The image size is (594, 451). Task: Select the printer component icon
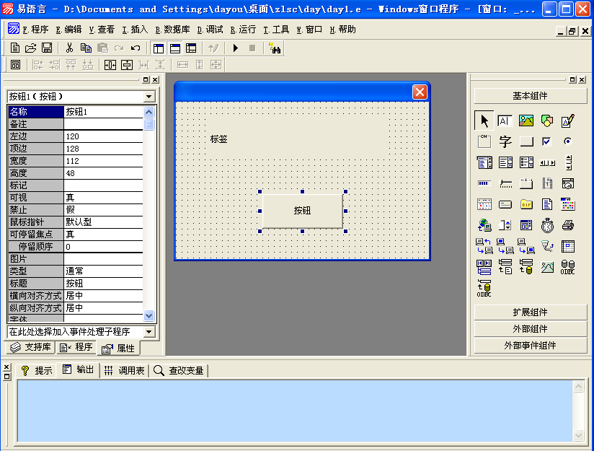[567, 225]
